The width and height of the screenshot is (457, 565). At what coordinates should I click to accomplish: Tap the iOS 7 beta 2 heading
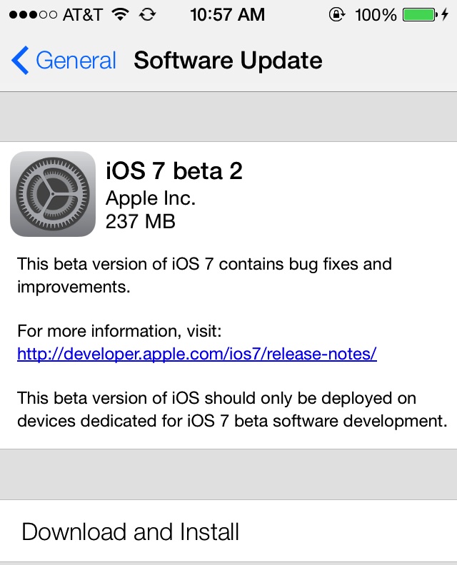[174, 170]
